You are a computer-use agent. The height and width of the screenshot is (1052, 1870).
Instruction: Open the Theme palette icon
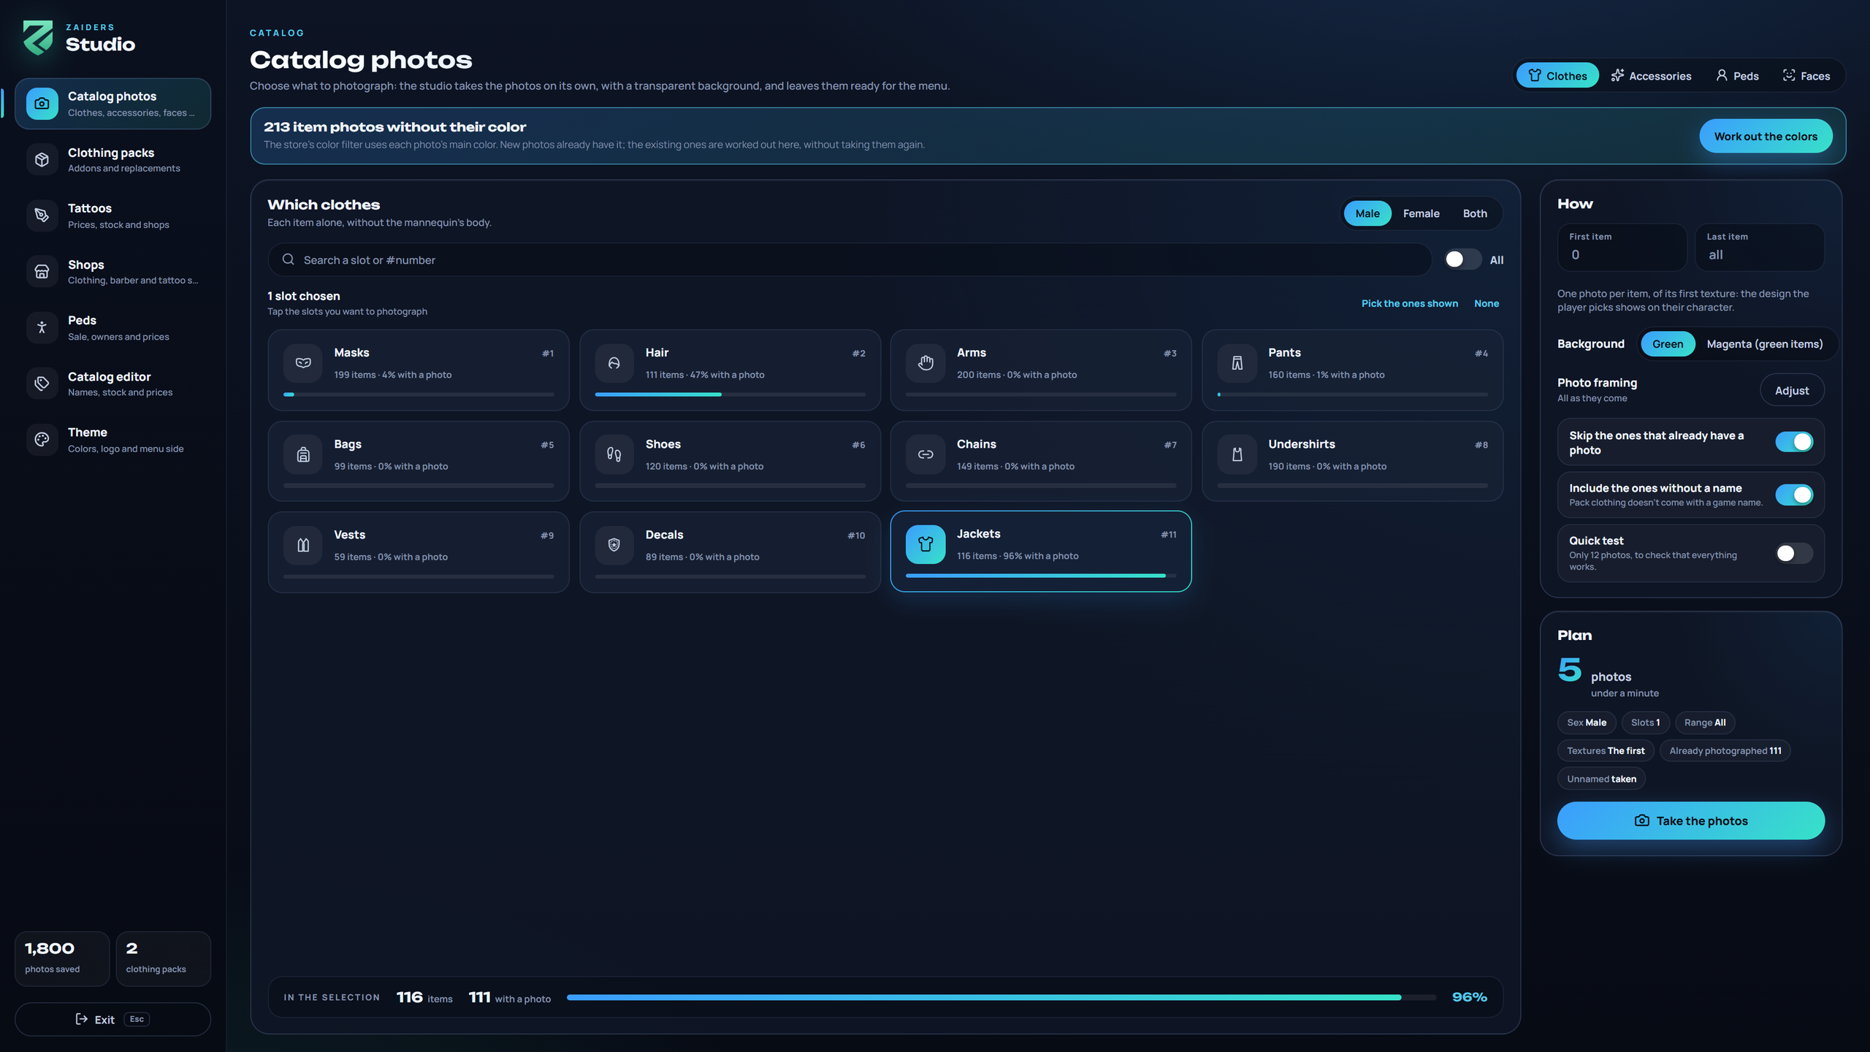click(x=42, y=440)
